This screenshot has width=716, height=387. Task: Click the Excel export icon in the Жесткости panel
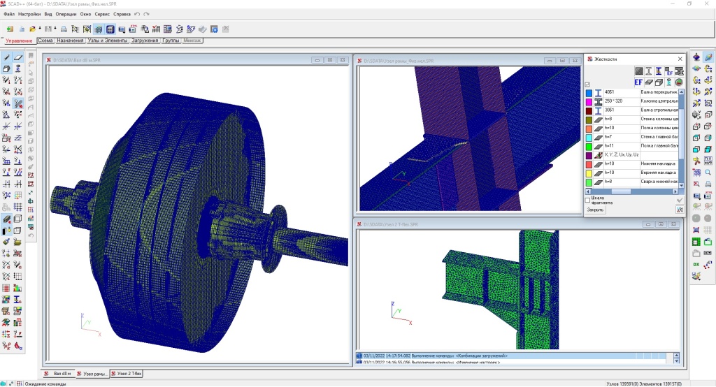click(x=680, y=210)
